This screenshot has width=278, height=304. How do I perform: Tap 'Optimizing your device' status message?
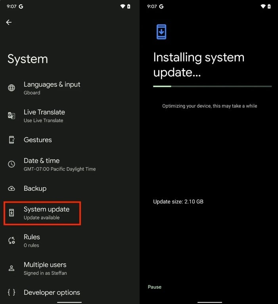click(210, 106)
